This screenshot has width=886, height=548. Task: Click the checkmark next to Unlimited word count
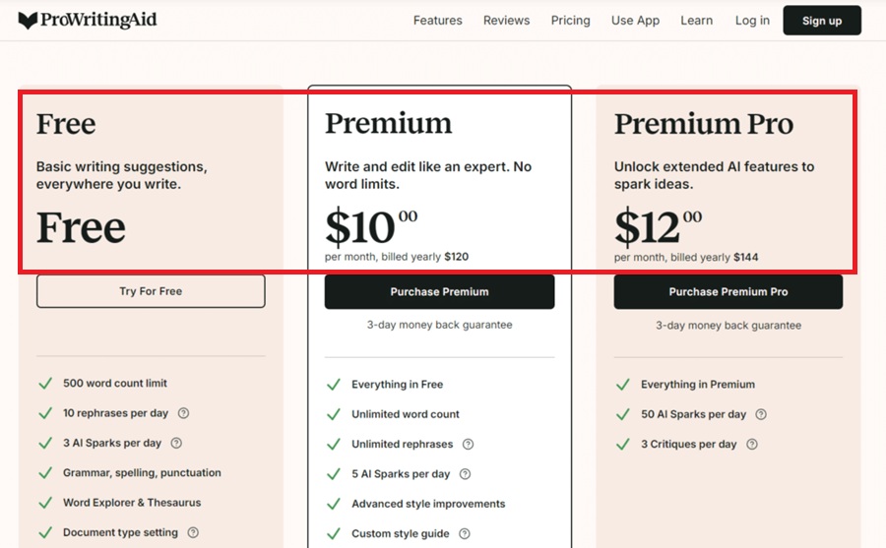[x=334, y=414]
